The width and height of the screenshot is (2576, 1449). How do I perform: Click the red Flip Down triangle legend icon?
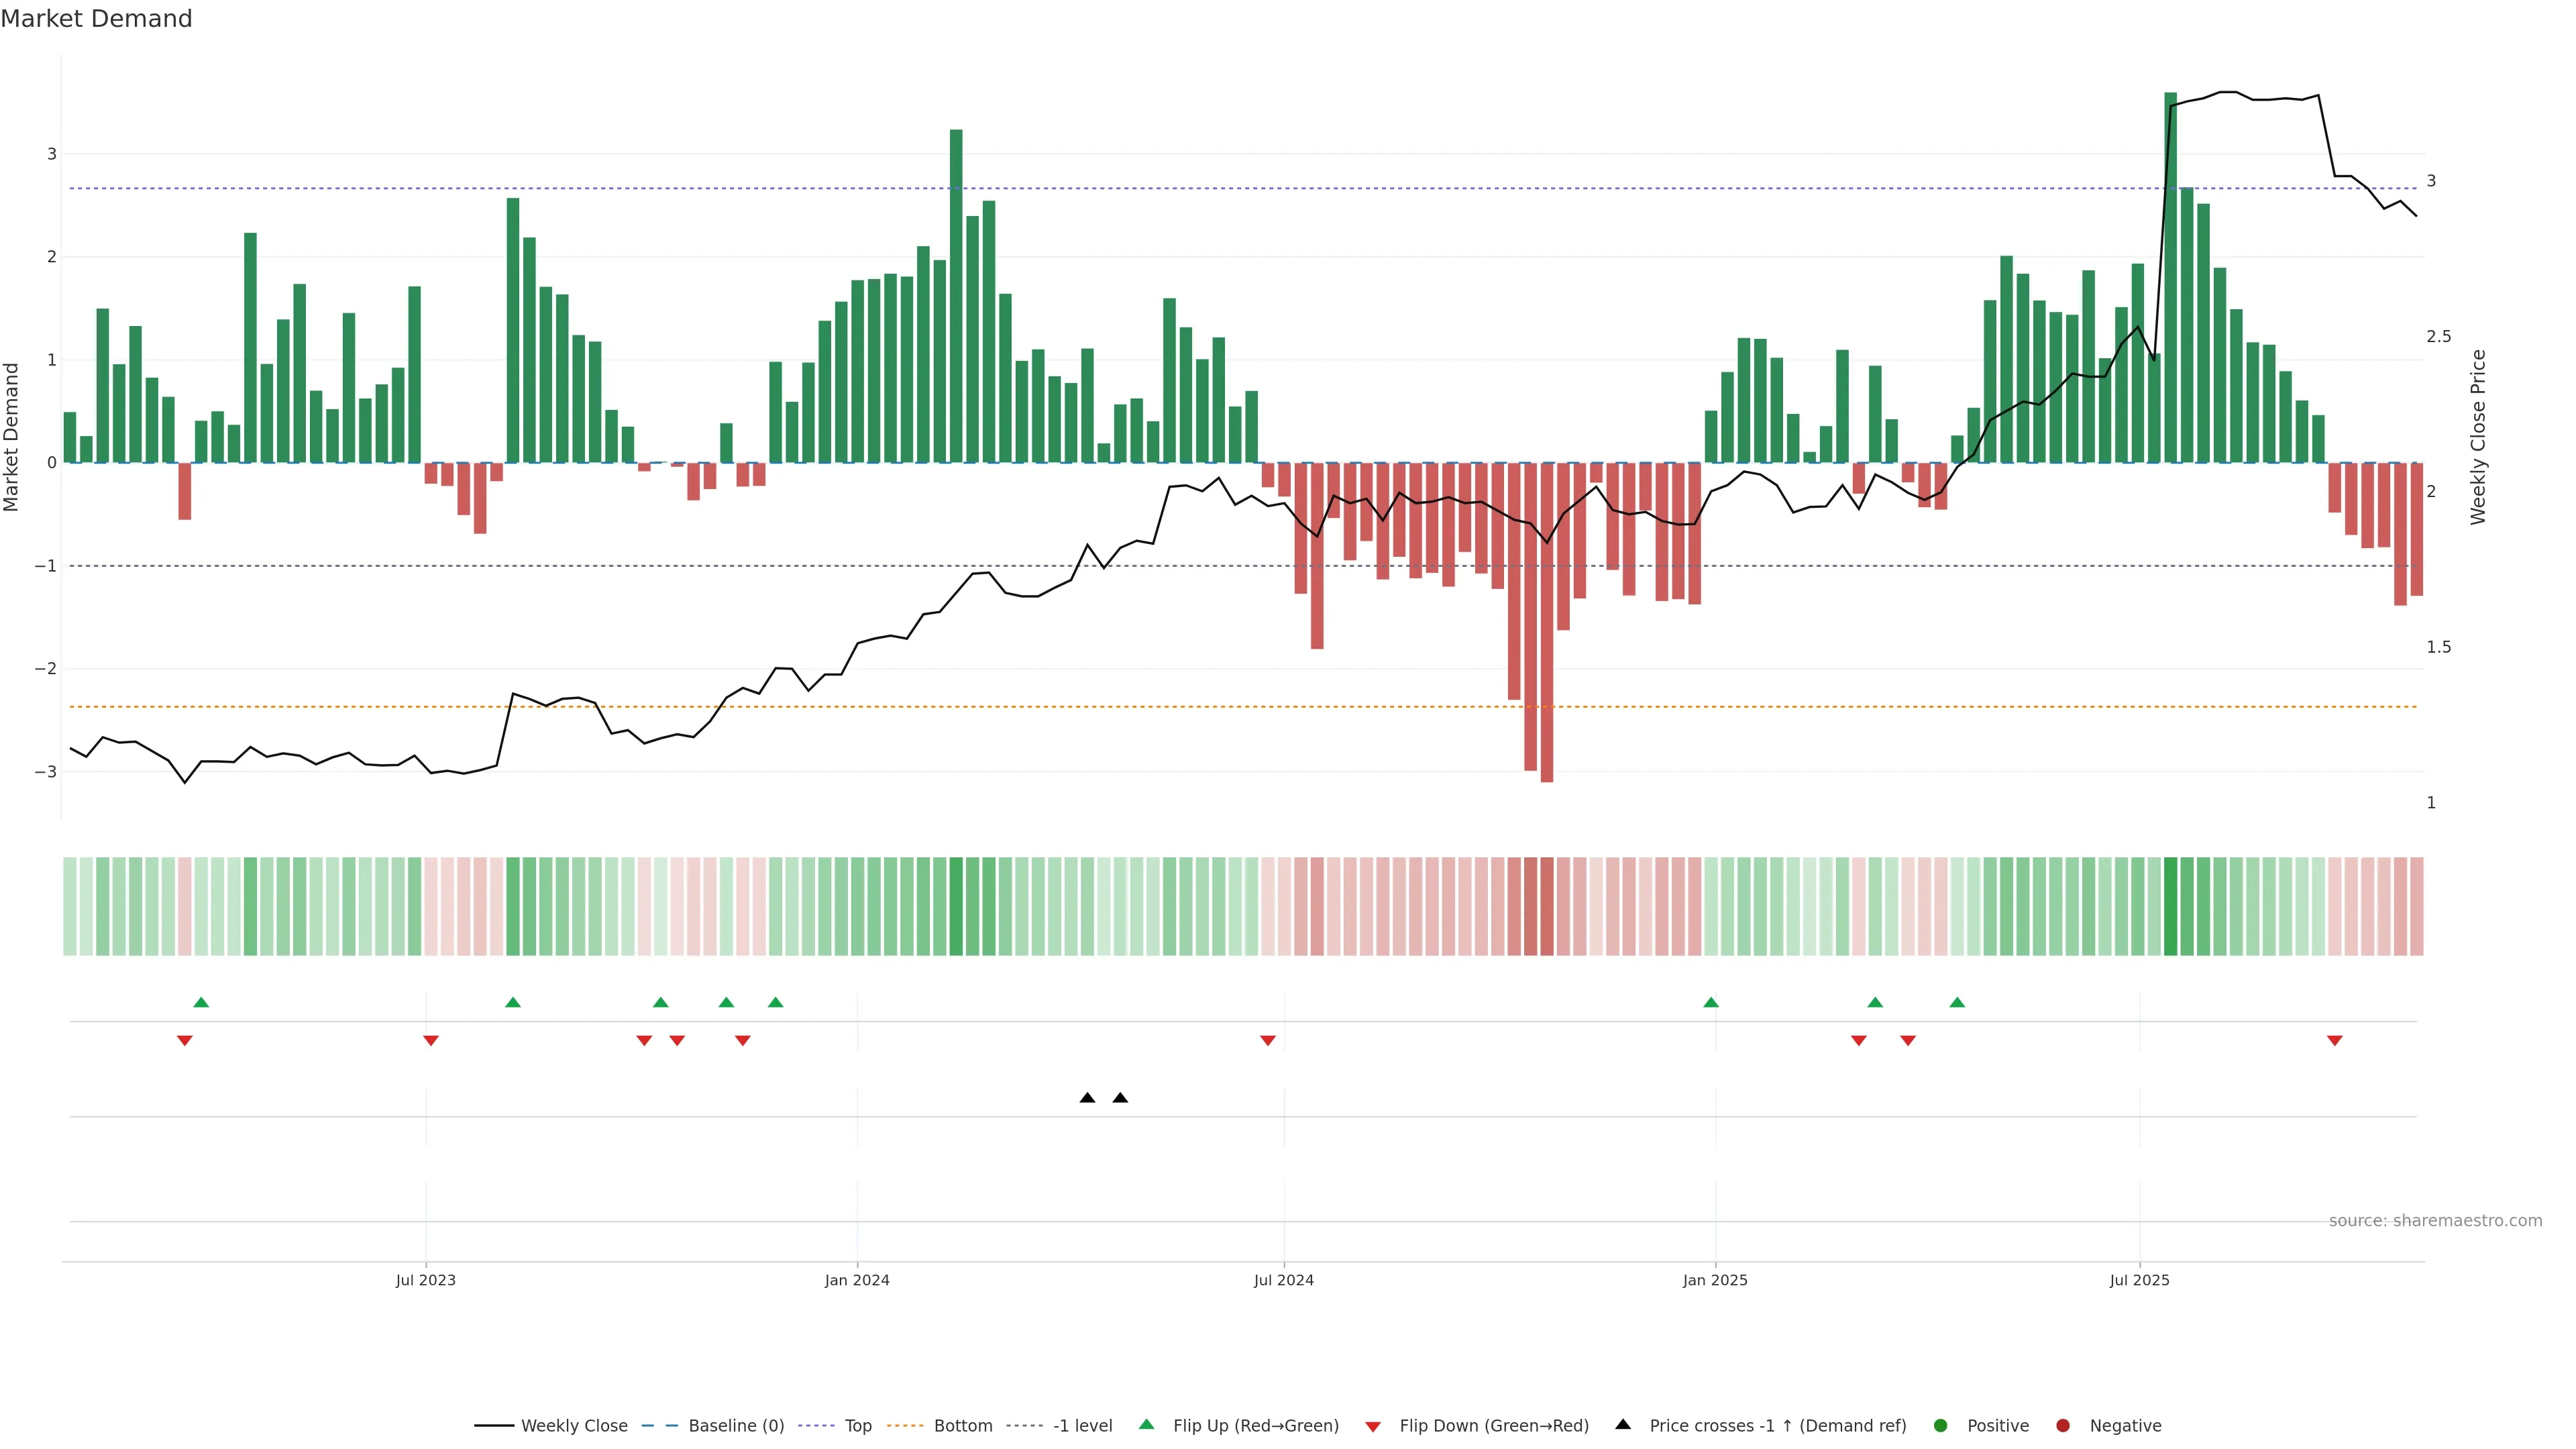click(x=1373, y=1427)
